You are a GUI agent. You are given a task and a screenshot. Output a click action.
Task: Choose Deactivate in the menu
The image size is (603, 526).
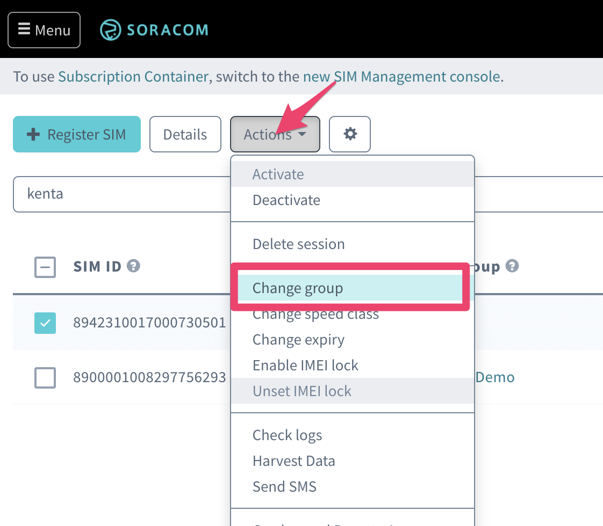pos(286,200)
